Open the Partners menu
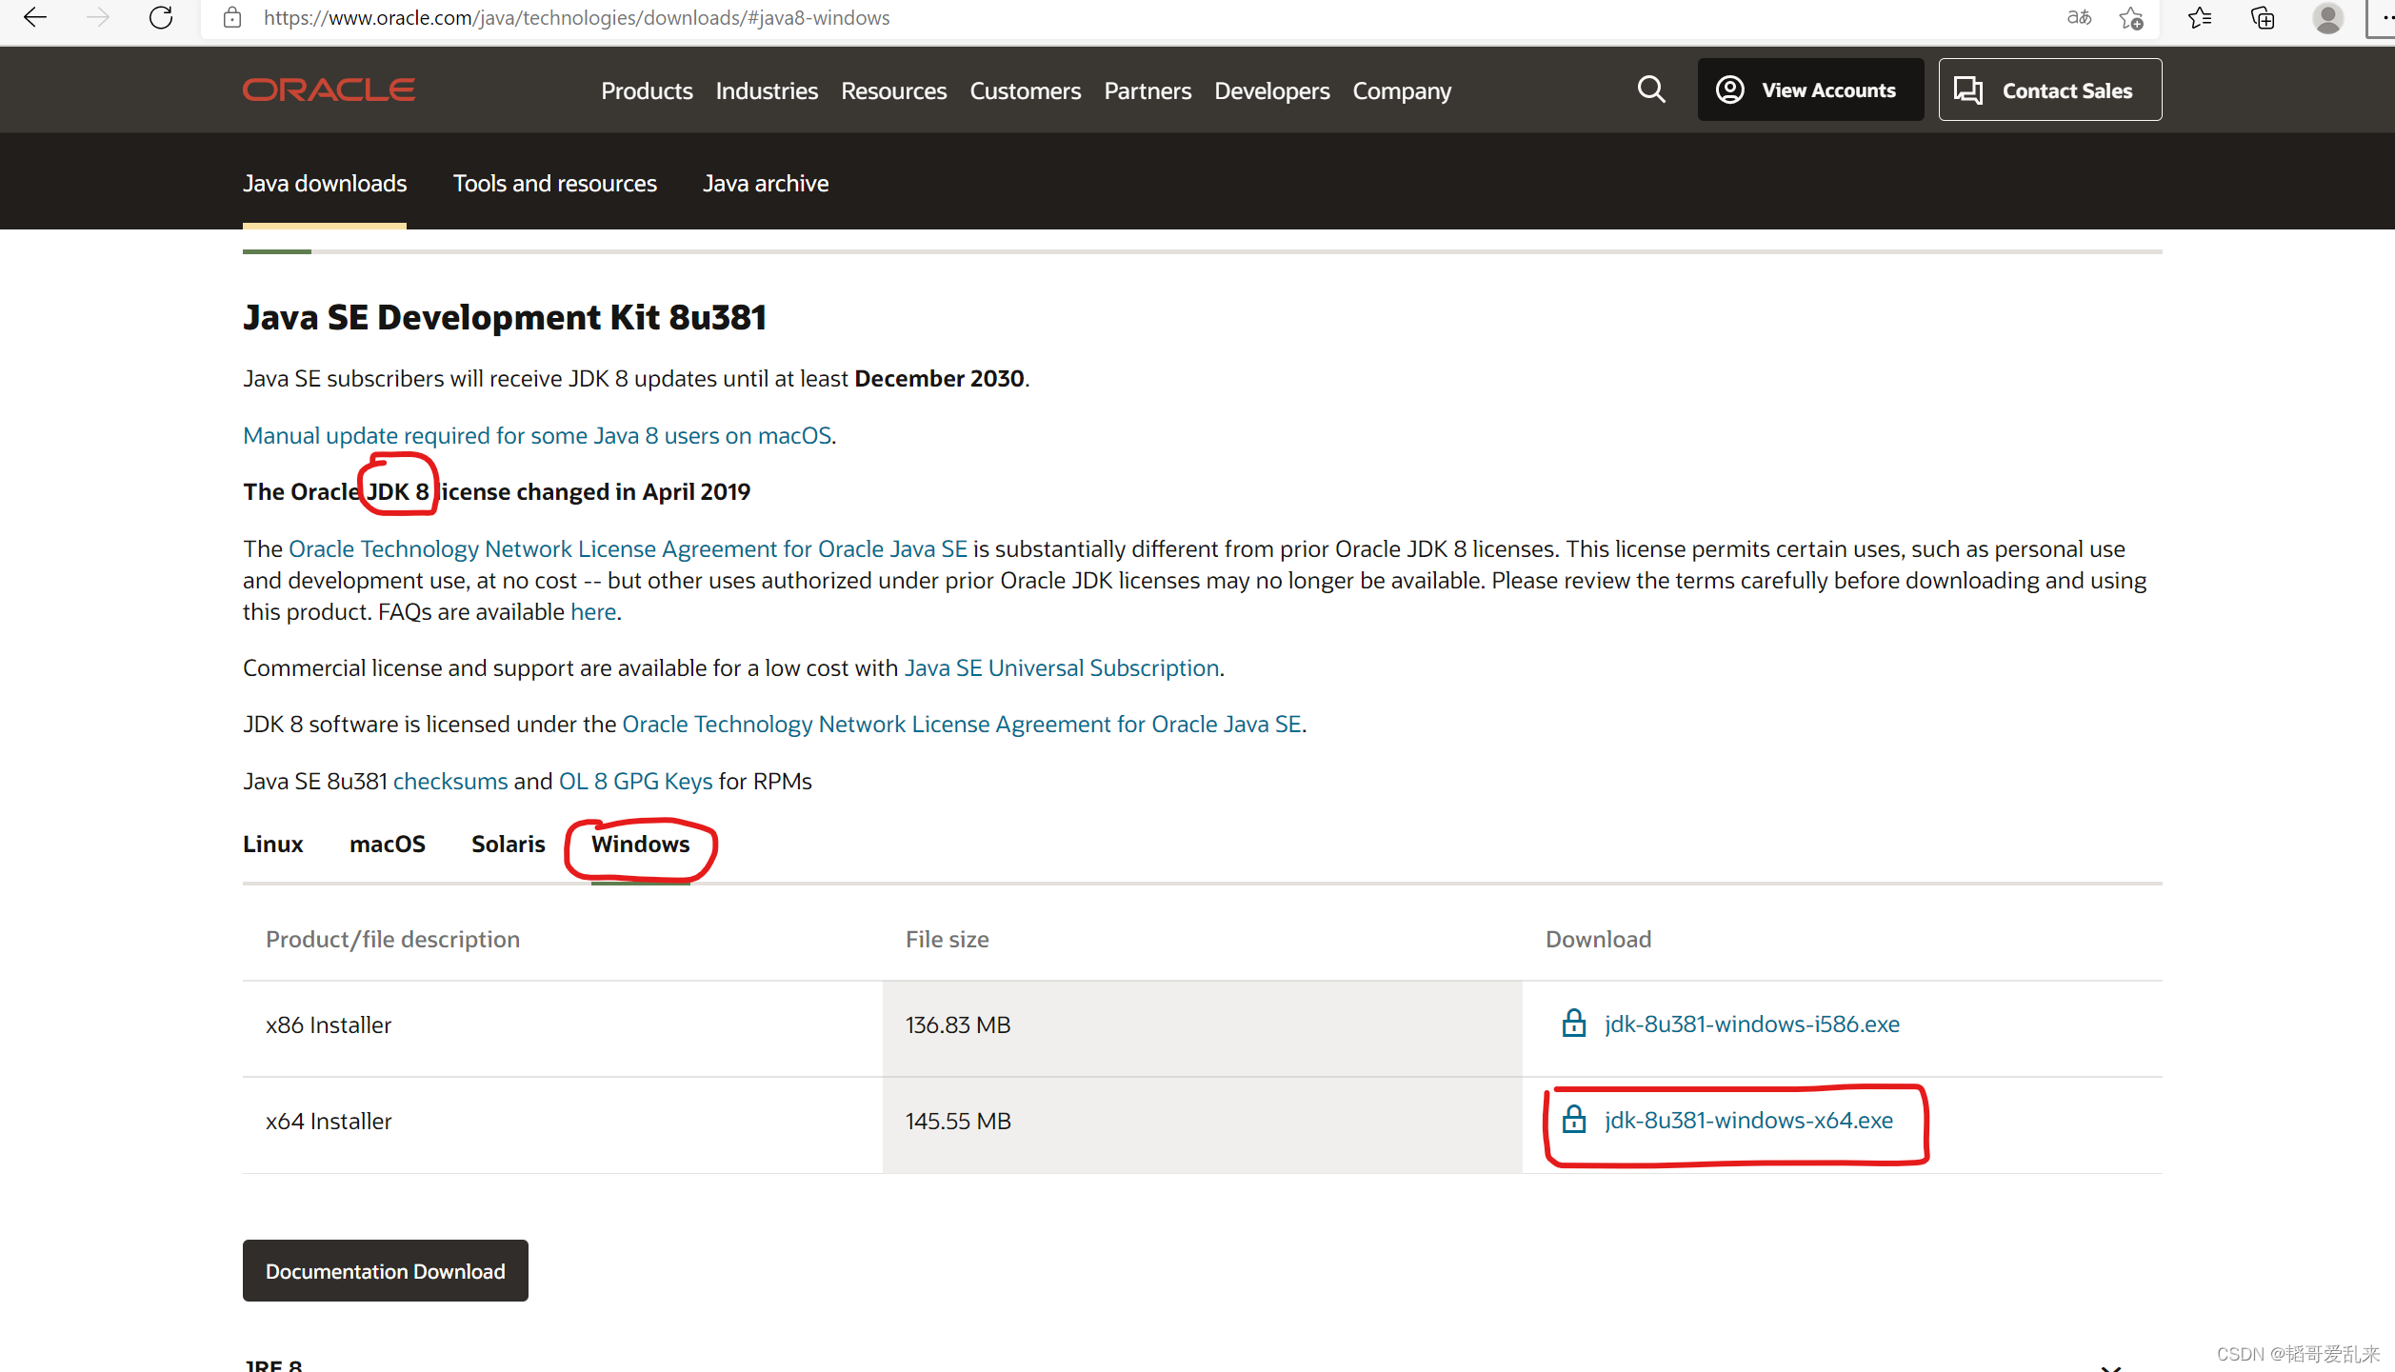 (1148, 90)
